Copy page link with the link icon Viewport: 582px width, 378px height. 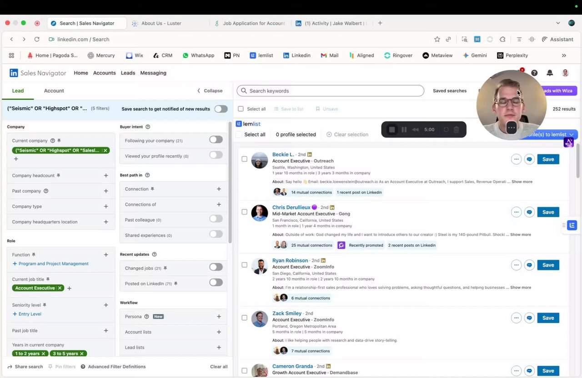pyautogui.click(x=448, y=40)
